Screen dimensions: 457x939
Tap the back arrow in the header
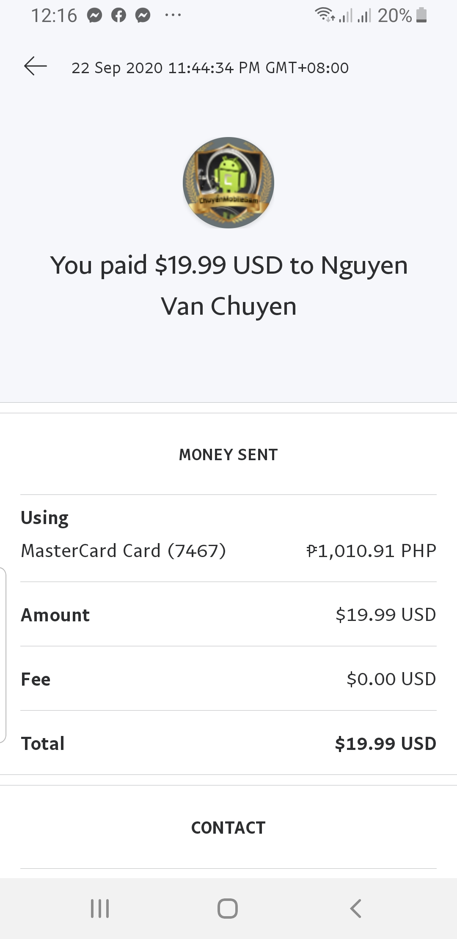[x=36, y=66]
